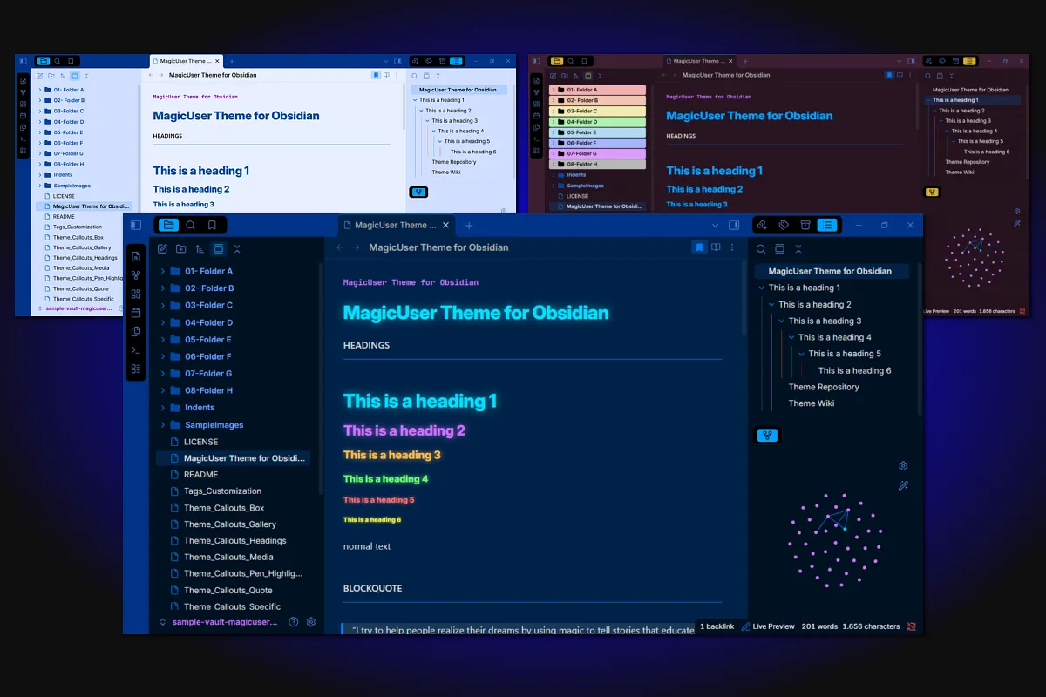Toggle bookmark for note in front window
The height and width of the screenshot is (697, 1046).
tap(699, 247)
